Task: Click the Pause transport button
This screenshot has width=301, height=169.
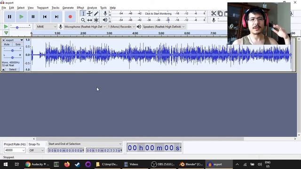Action: (9, 17)
